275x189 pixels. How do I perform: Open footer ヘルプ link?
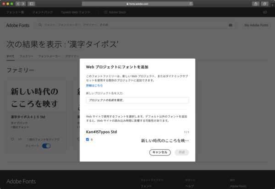click(x=190, y=186)
